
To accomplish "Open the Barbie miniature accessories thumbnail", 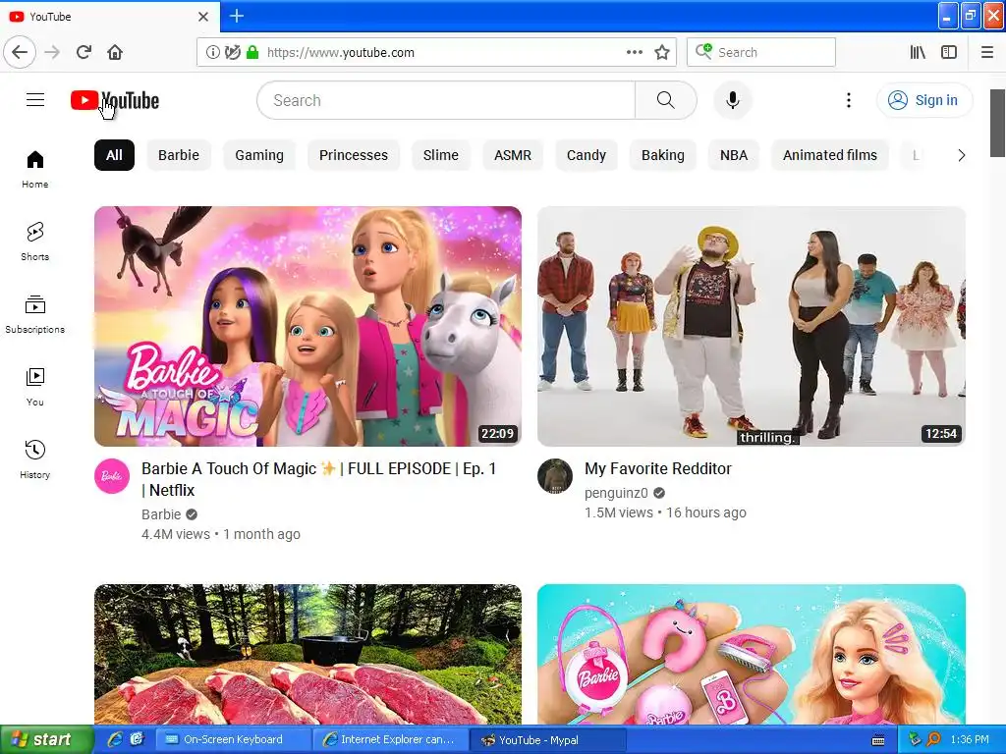I will (x=752, y=655).
